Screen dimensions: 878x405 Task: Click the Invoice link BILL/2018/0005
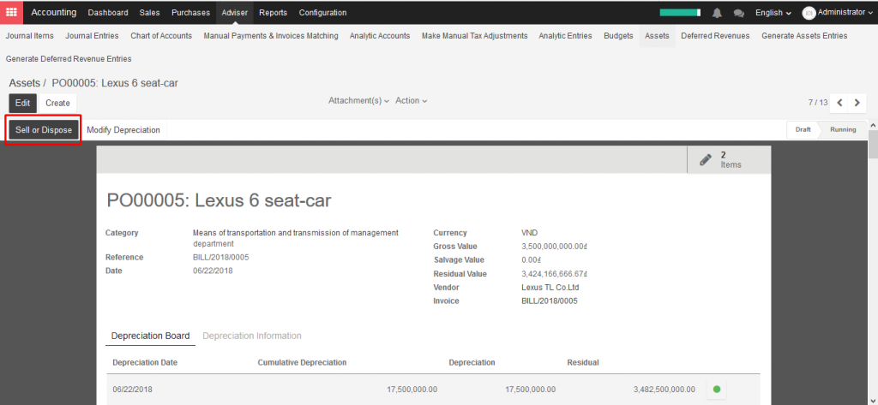click(x=550, y=301)
